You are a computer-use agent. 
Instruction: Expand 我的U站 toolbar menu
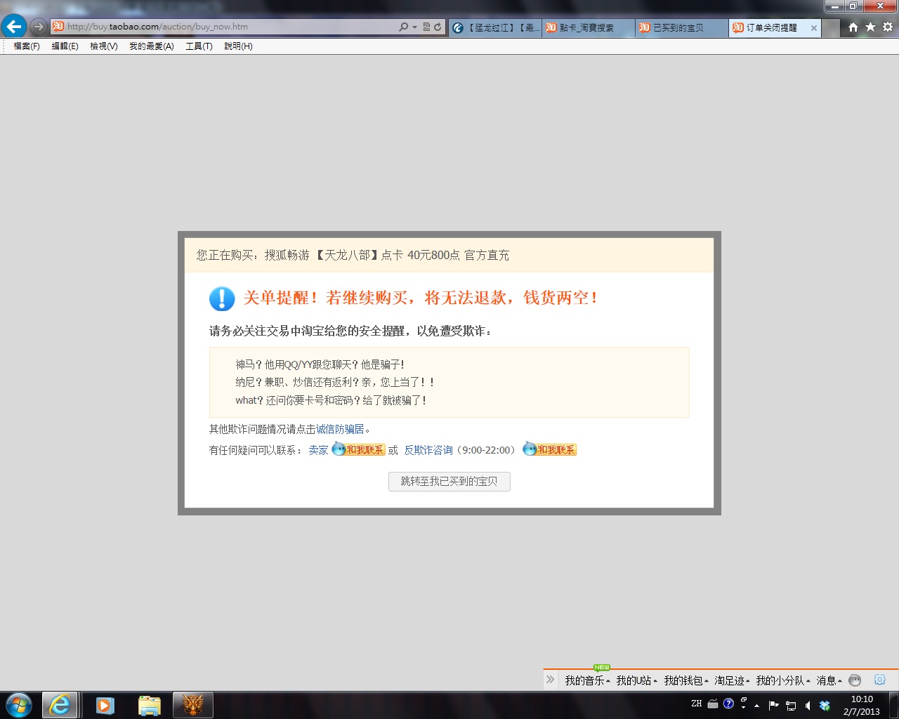click(636, 680)
